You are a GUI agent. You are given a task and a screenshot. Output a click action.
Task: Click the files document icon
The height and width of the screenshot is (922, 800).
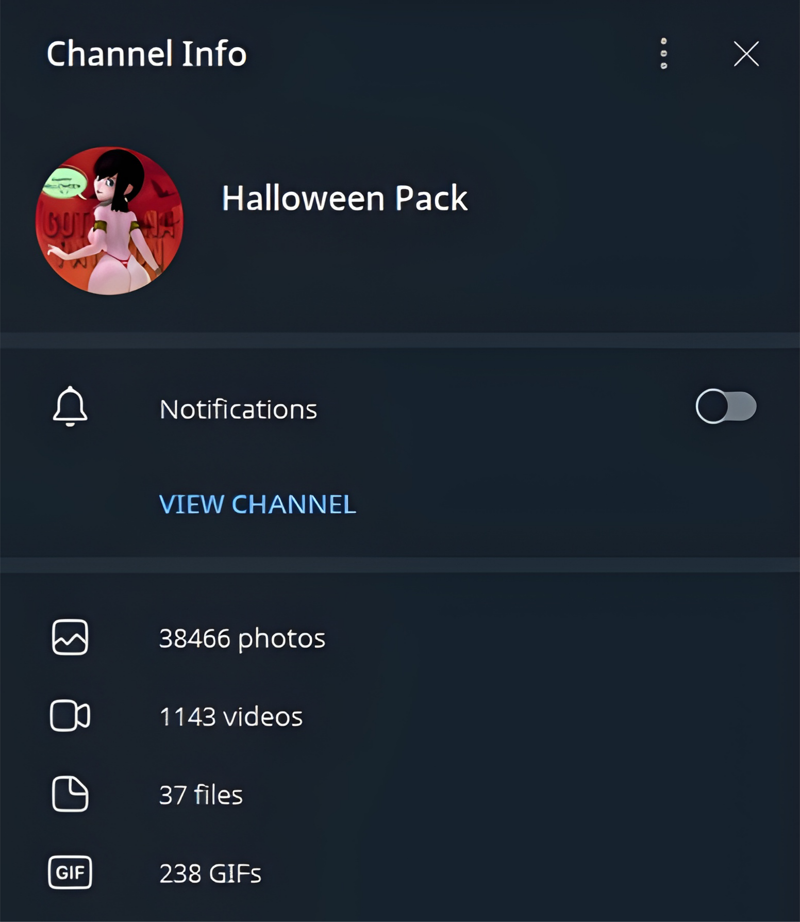click(x=70, y=794)
